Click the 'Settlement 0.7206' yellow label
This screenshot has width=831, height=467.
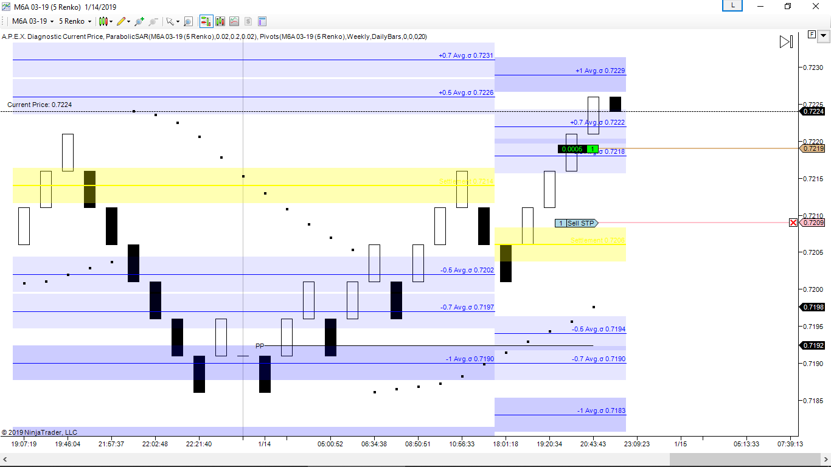[x=598, y=240]
